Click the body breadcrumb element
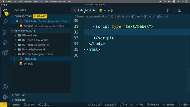 pyautogui.click(x=149, y=16)
